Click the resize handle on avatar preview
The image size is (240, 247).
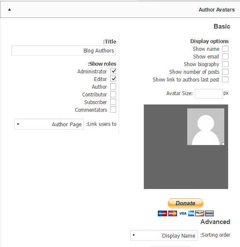[223, 144]
